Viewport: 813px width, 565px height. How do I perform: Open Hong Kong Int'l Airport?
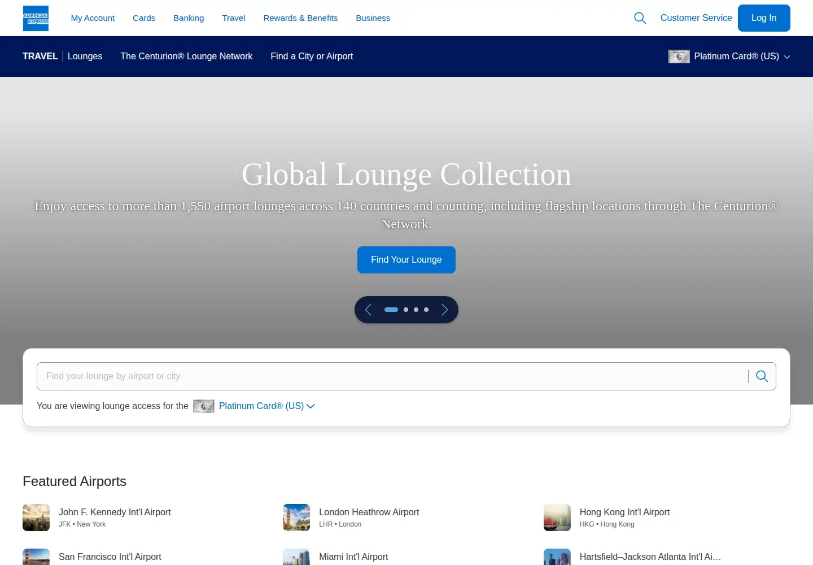coord(624,512)
